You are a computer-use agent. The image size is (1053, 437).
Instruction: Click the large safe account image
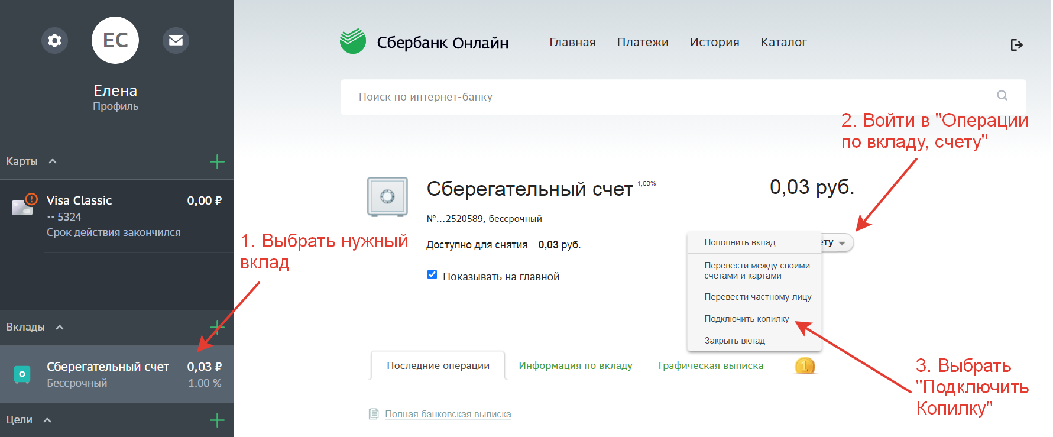(x=387, y=197)
